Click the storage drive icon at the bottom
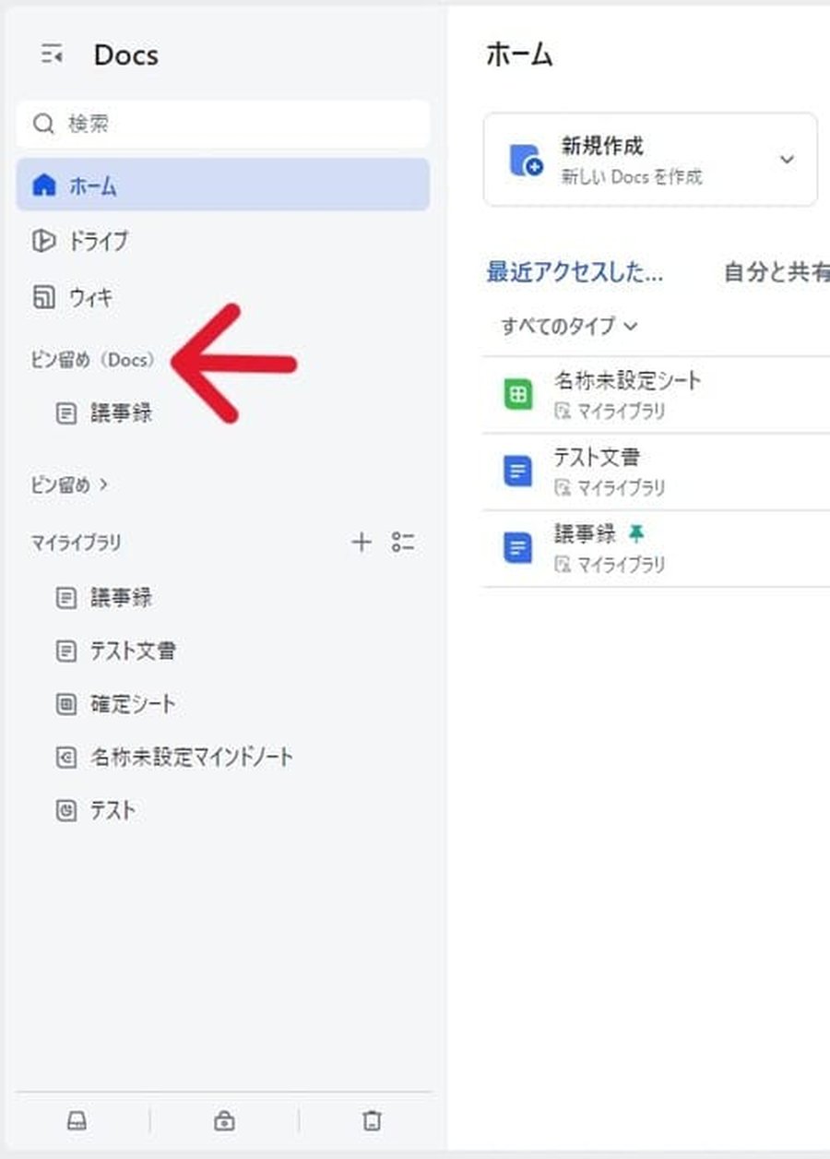Image resolution: width=830 pixels, height=1159 pixels. pos(77,1120)
